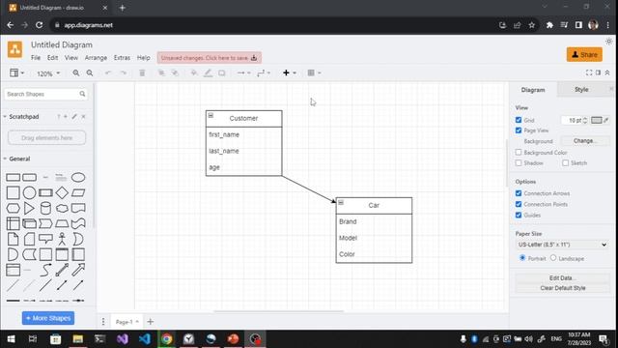Collapse the Scratchpad section
The height and width of the screenshot is (348, 618).
(x=5, y=117)
